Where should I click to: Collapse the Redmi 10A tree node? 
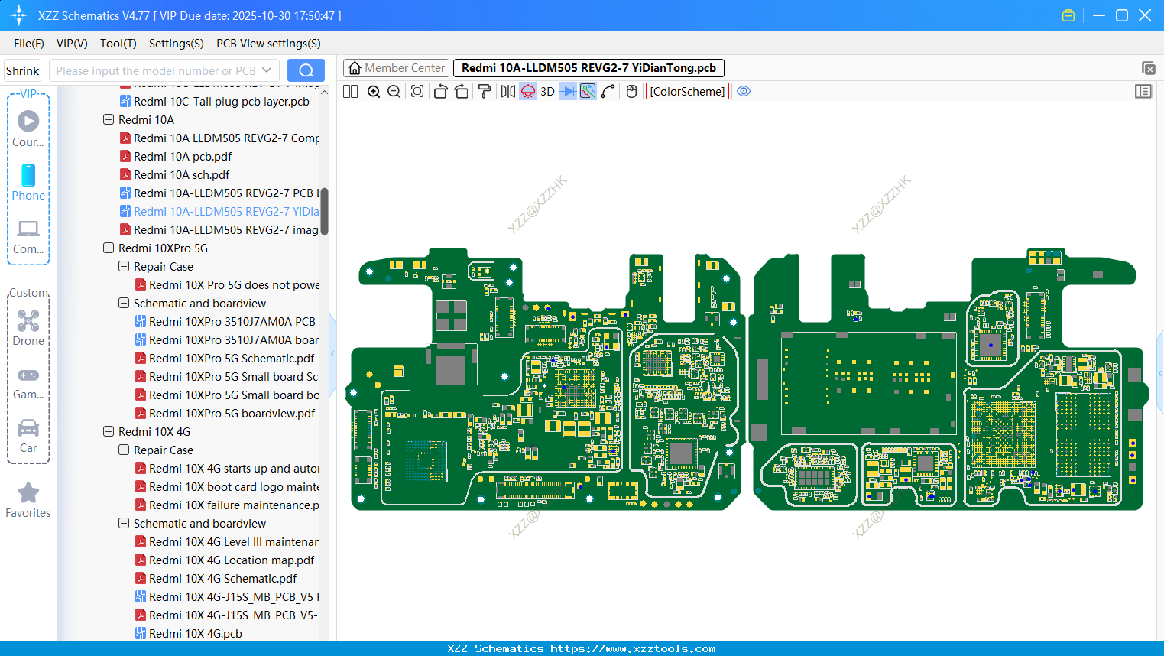pyautogui.click(x=108, y=119)
